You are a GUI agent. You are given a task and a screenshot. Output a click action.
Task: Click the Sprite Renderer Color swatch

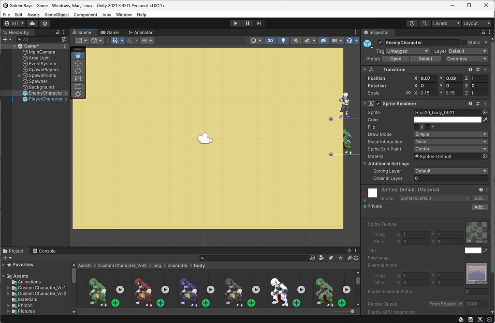pos(447,120)
